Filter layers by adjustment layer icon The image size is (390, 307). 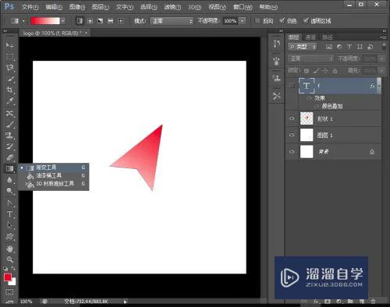(x=339, y=47)
